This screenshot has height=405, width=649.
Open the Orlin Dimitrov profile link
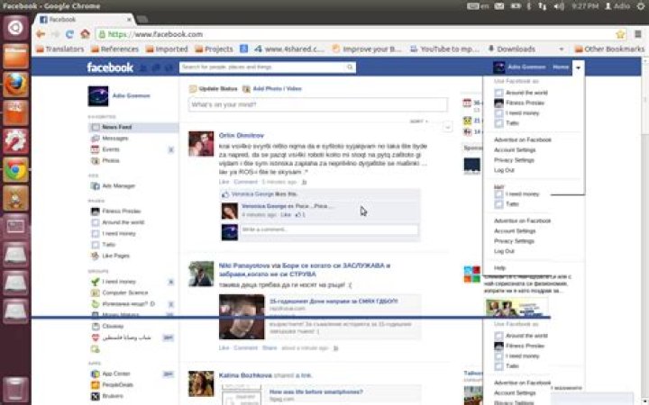click(x=241, y=135)
